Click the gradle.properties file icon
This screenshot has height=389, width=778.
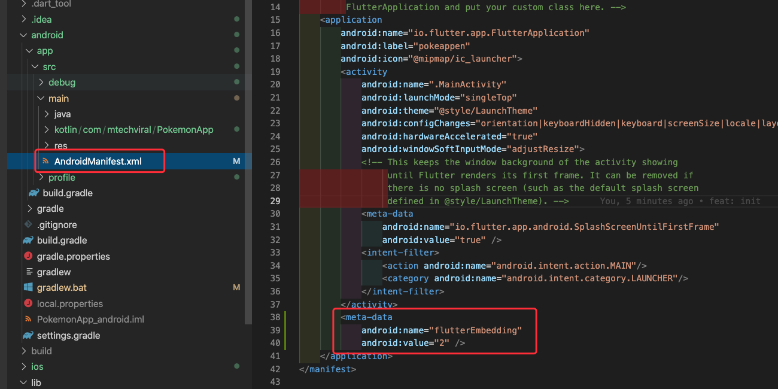(x=29, y=256)
